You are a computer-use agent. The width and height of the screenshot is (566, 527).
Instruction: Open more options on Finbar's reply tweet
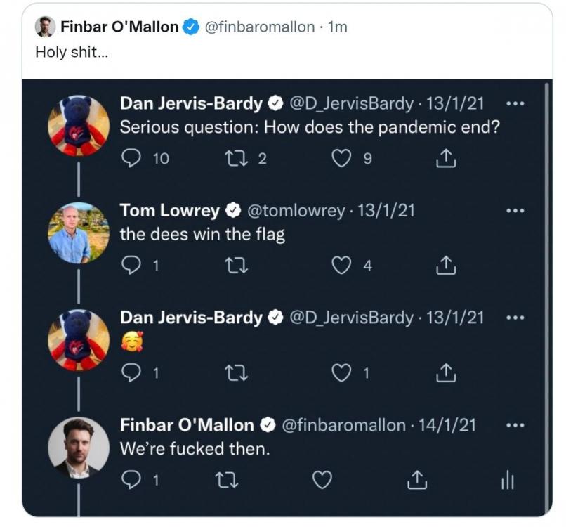[x=515, y=425]
